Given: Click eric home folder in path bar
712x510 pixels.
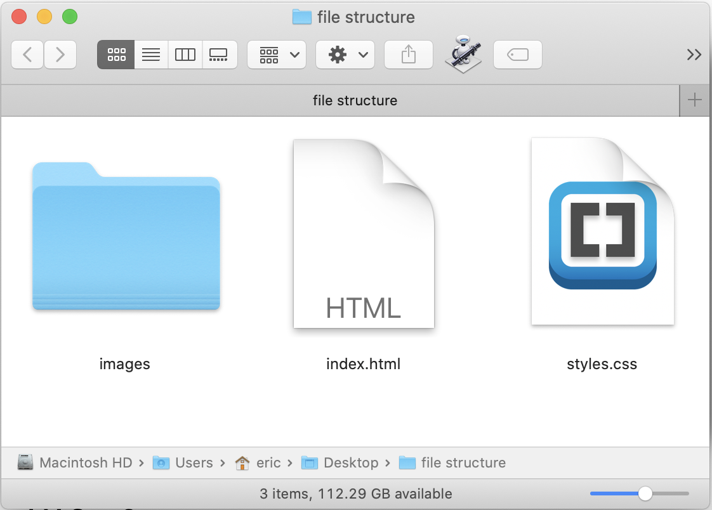Looking at the screenshot, I should (x=258, y=462).
